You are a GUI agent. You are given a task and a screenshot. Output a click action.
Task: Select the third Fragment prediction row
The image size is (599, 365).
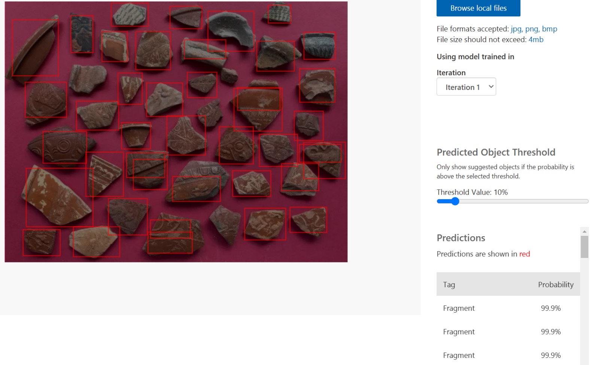508,355
